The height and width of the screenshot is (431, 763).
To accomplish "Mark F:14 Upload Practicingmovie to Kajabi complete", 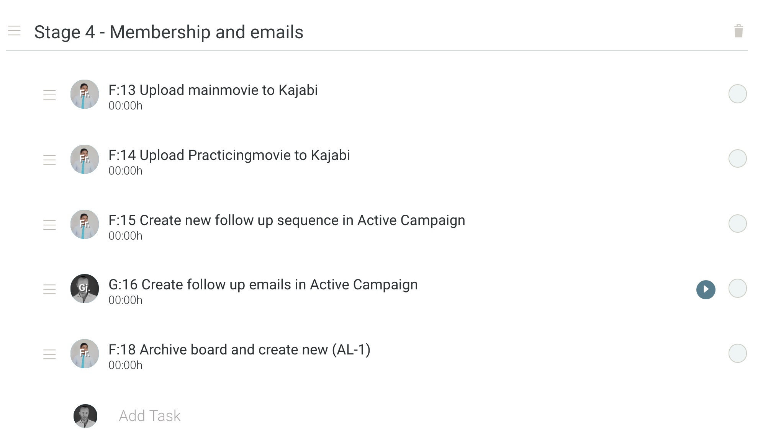I will coord(737,158).
